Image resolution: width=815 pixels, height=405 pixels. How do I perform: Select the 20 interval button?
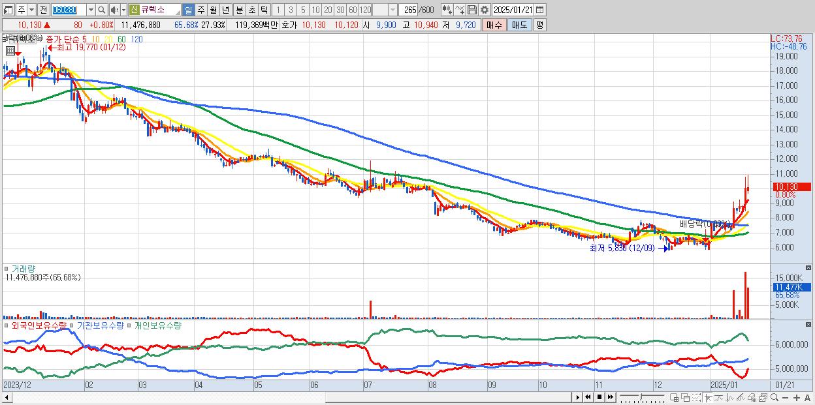(328, 10)
